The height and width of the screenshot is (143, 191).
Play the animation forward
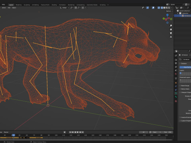(78, 132)
